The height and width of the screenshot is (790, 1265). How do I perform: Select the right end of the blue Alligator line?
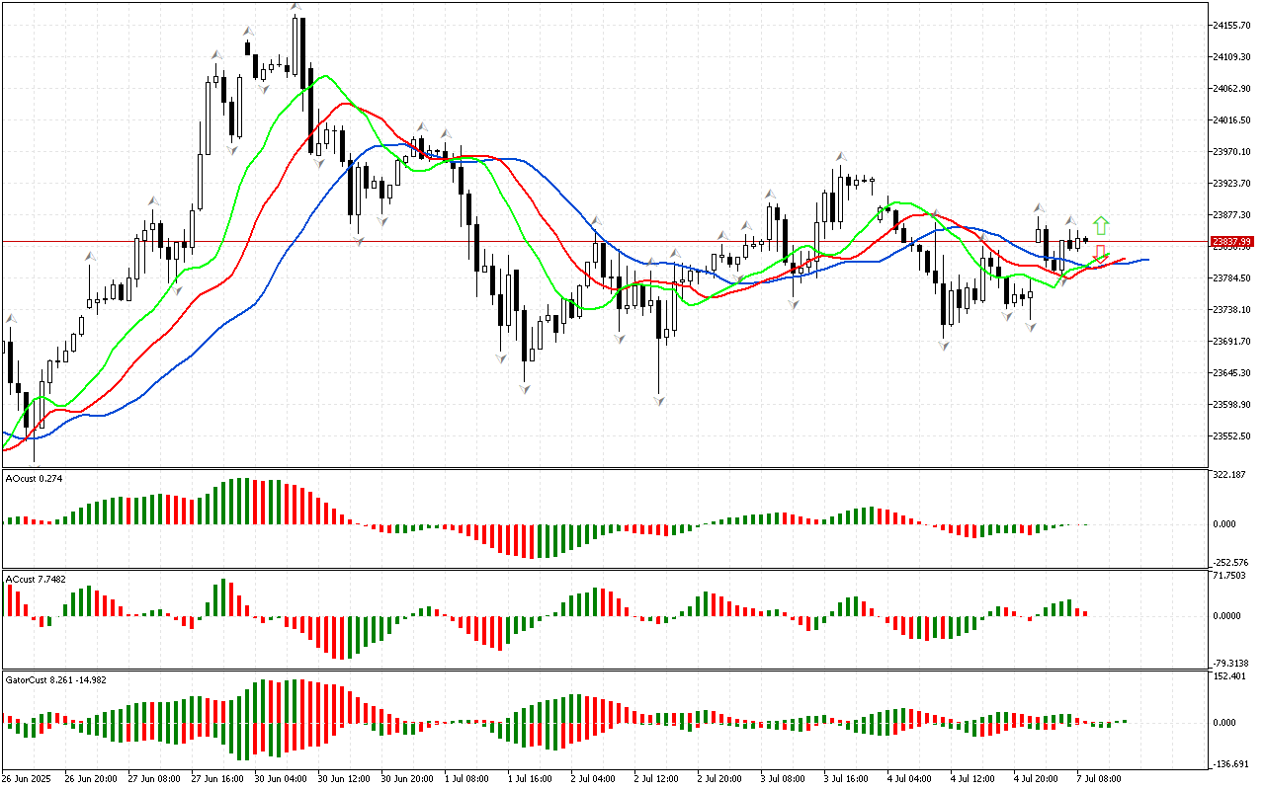click(x=1145, y=260)
